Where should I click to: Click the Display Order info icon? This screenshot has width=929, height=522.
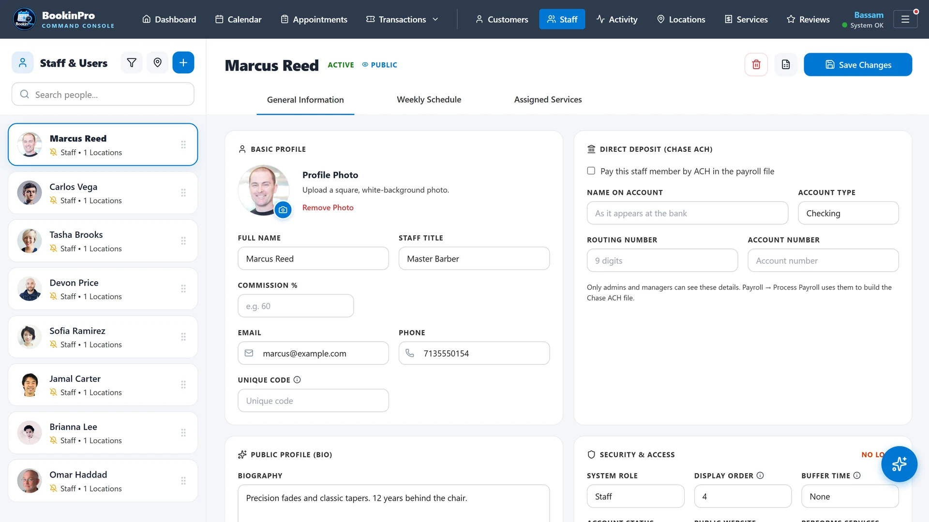tap(760, 476)
